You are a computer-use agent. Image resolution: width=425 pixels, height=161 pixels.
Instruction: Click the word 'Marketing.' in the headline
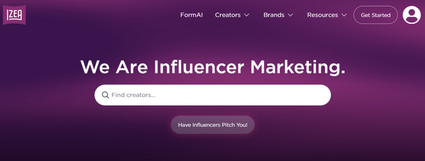point(297,67)
